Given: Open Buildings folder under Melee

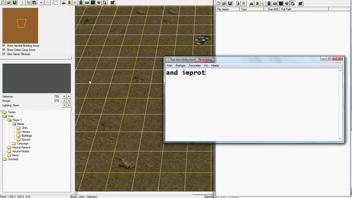Looking at the screenshot, I should (24, 136).
